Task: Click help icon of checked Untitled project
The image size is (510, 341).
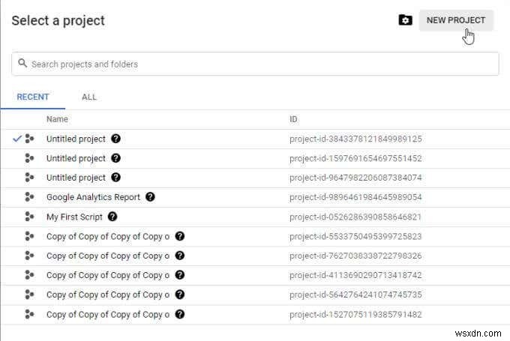Action: 115,139
